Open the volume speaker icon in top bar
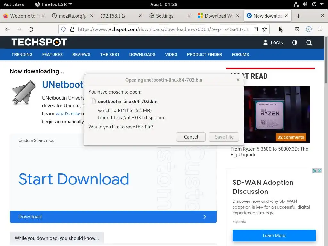The image size is (328, 246). coord(305,4)
